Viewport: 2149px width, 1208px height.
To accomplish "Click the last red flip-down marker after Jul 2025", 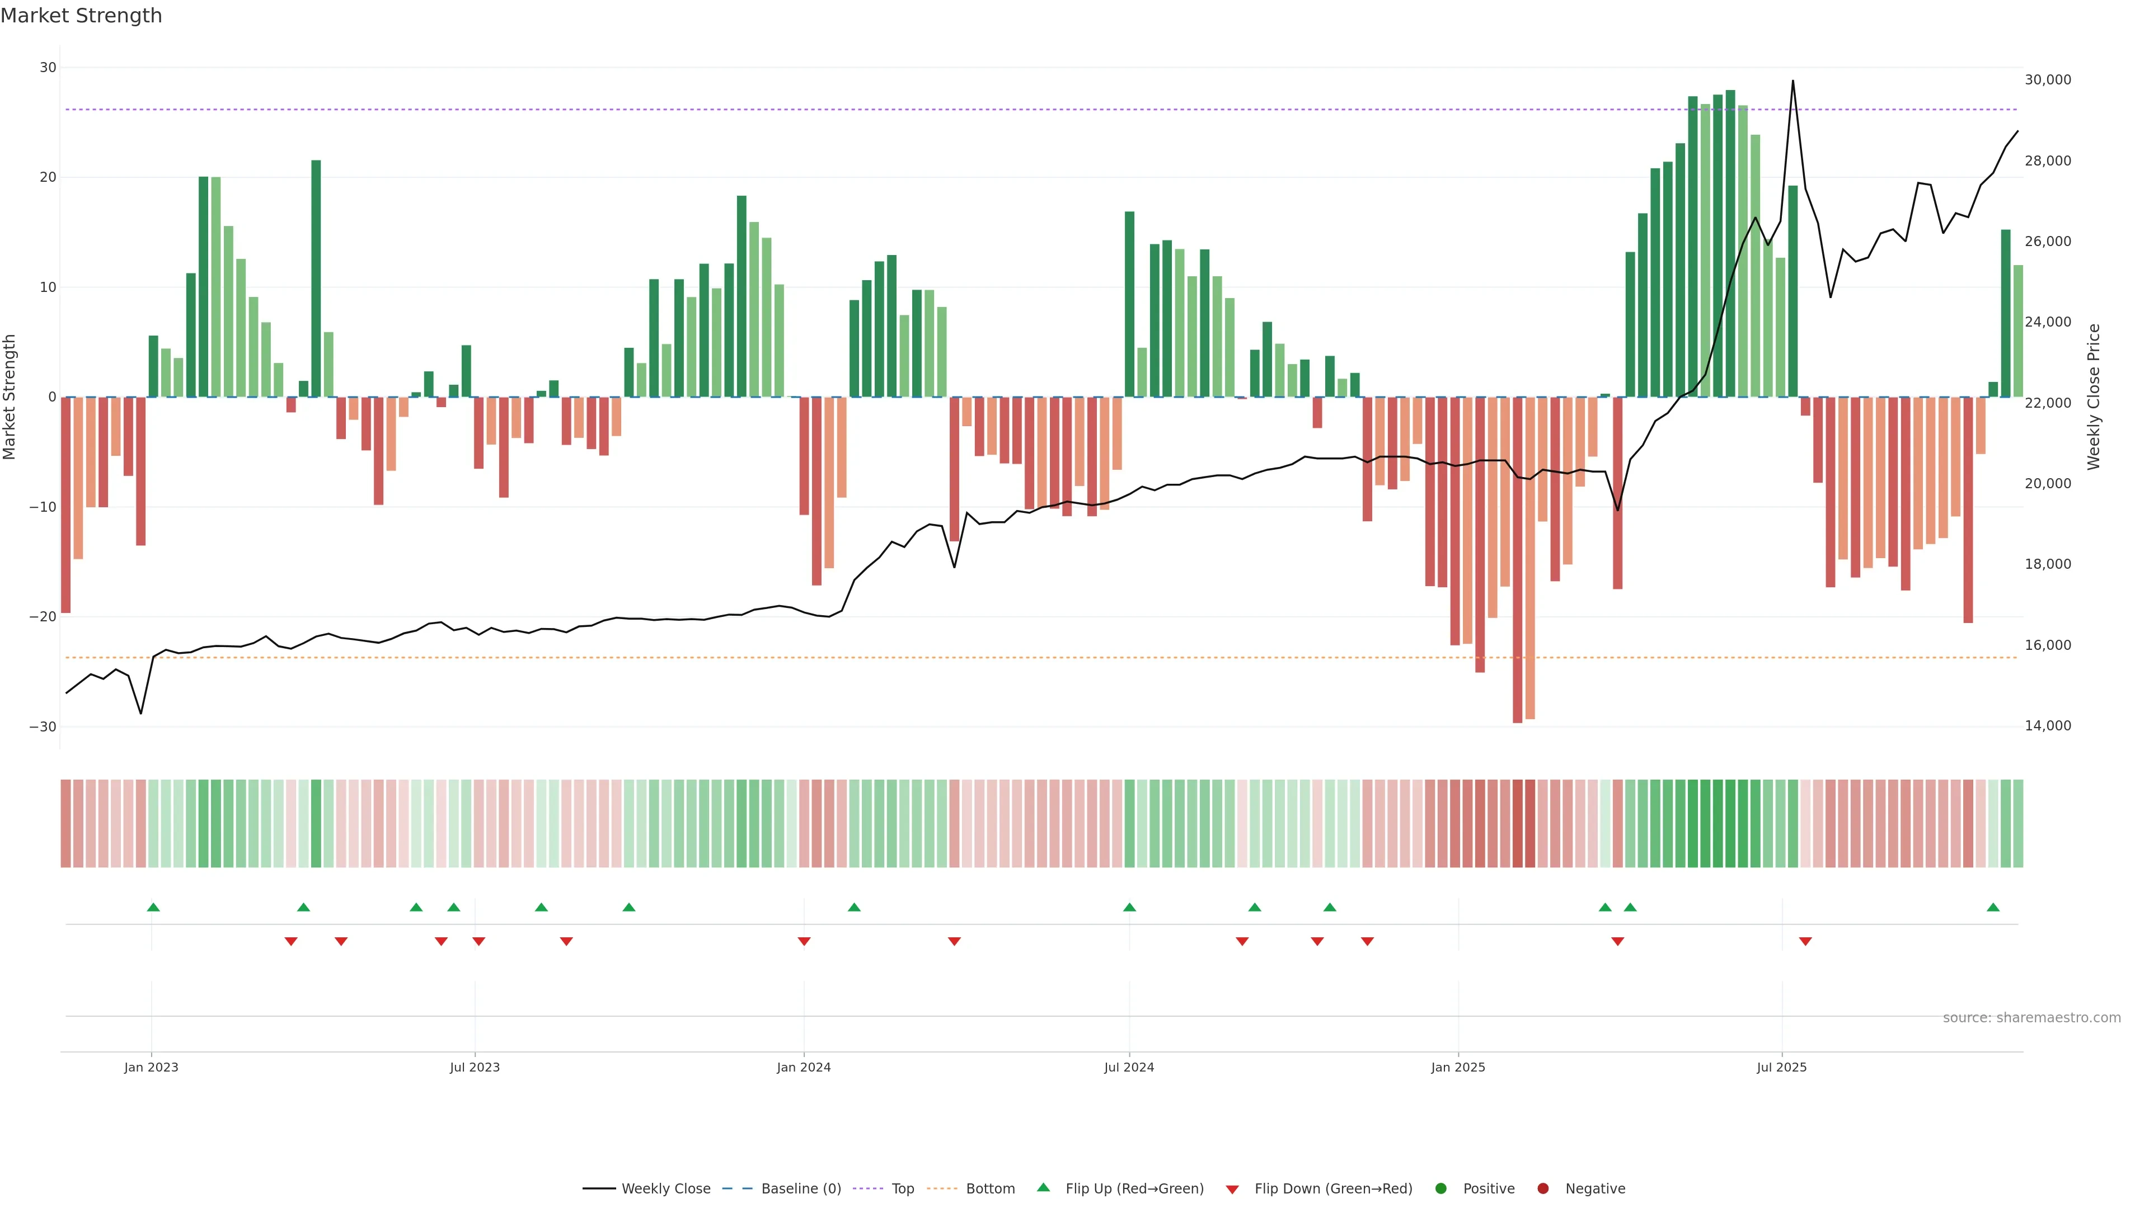I will coord(1805,941).
